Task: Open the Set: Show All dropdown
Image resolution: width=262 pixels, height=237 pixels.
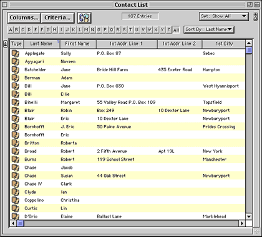Action: [224, 16]
